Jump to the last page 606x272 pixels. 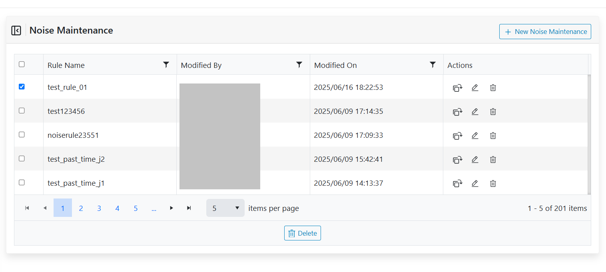click(189, 208)
